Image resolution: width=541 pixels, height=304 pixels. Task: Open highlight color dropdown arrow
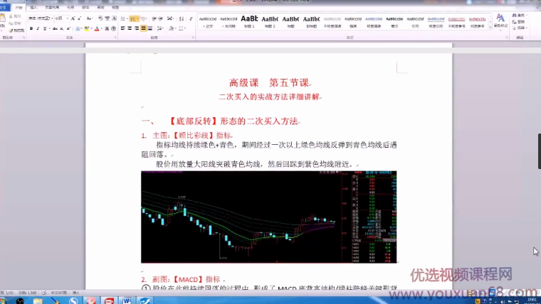point(90,28)
